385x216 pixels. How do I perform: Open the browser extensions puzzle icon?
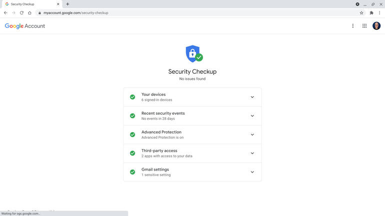tap(371, 13)
